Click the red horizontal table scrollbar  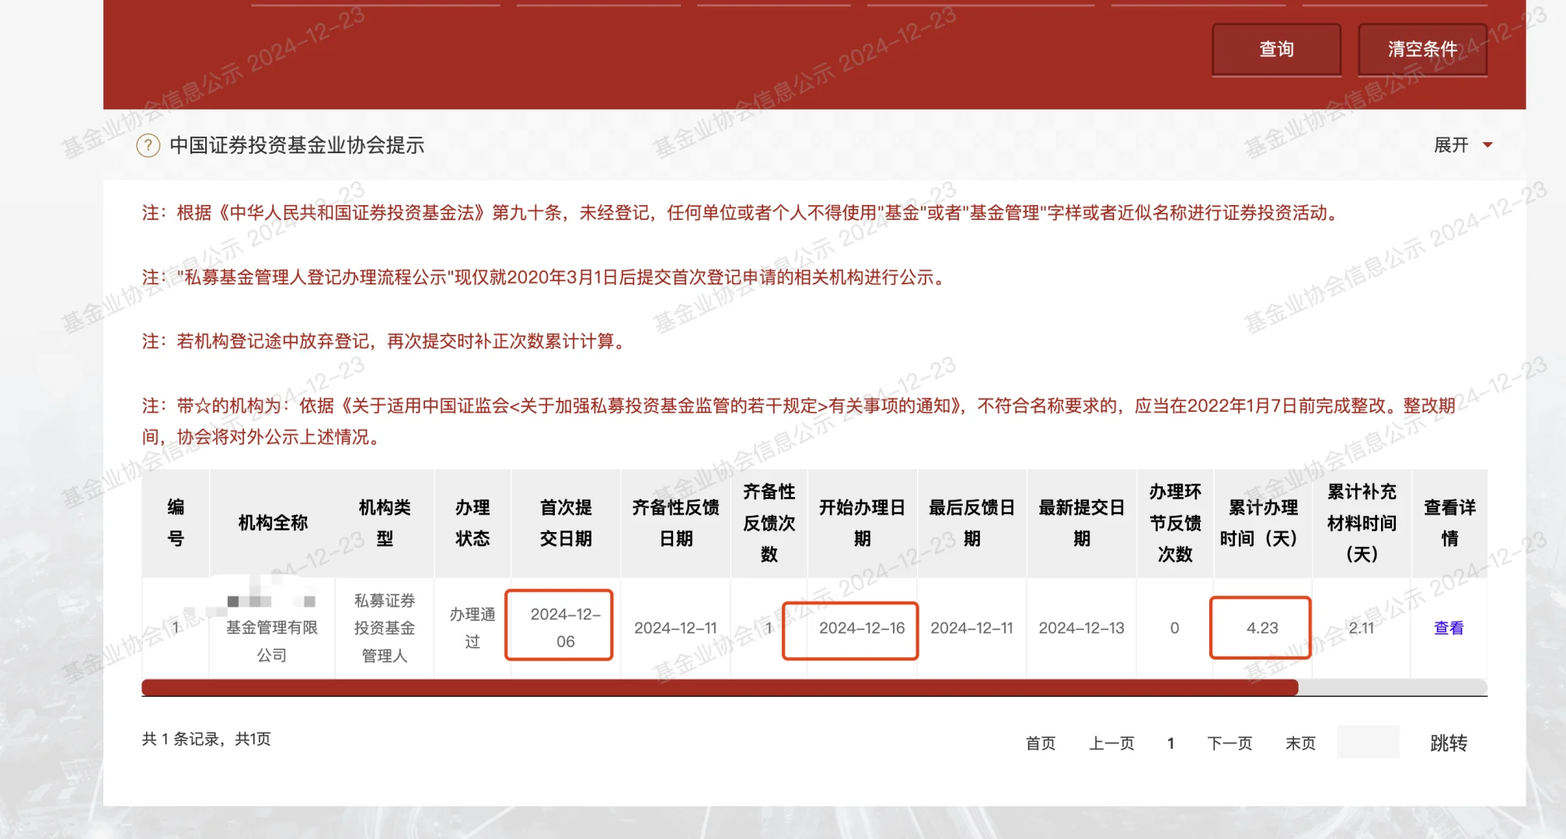point(720,688)
